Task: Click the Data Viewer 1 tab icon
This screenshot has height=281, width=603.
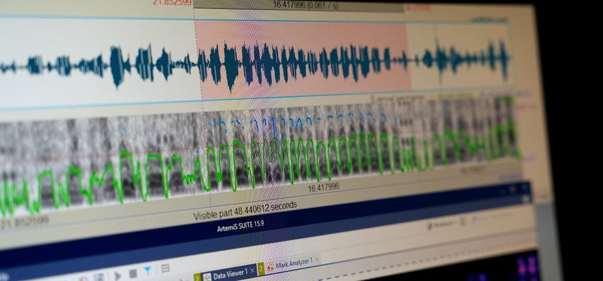Action: coord(207,276)
